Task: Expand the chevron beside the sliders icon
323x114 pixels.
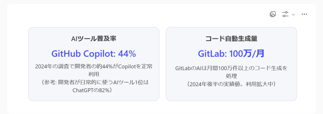Action: coord(294,14)
